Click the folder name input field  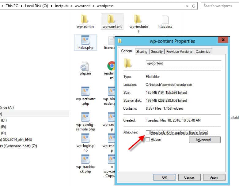(183, 64)
